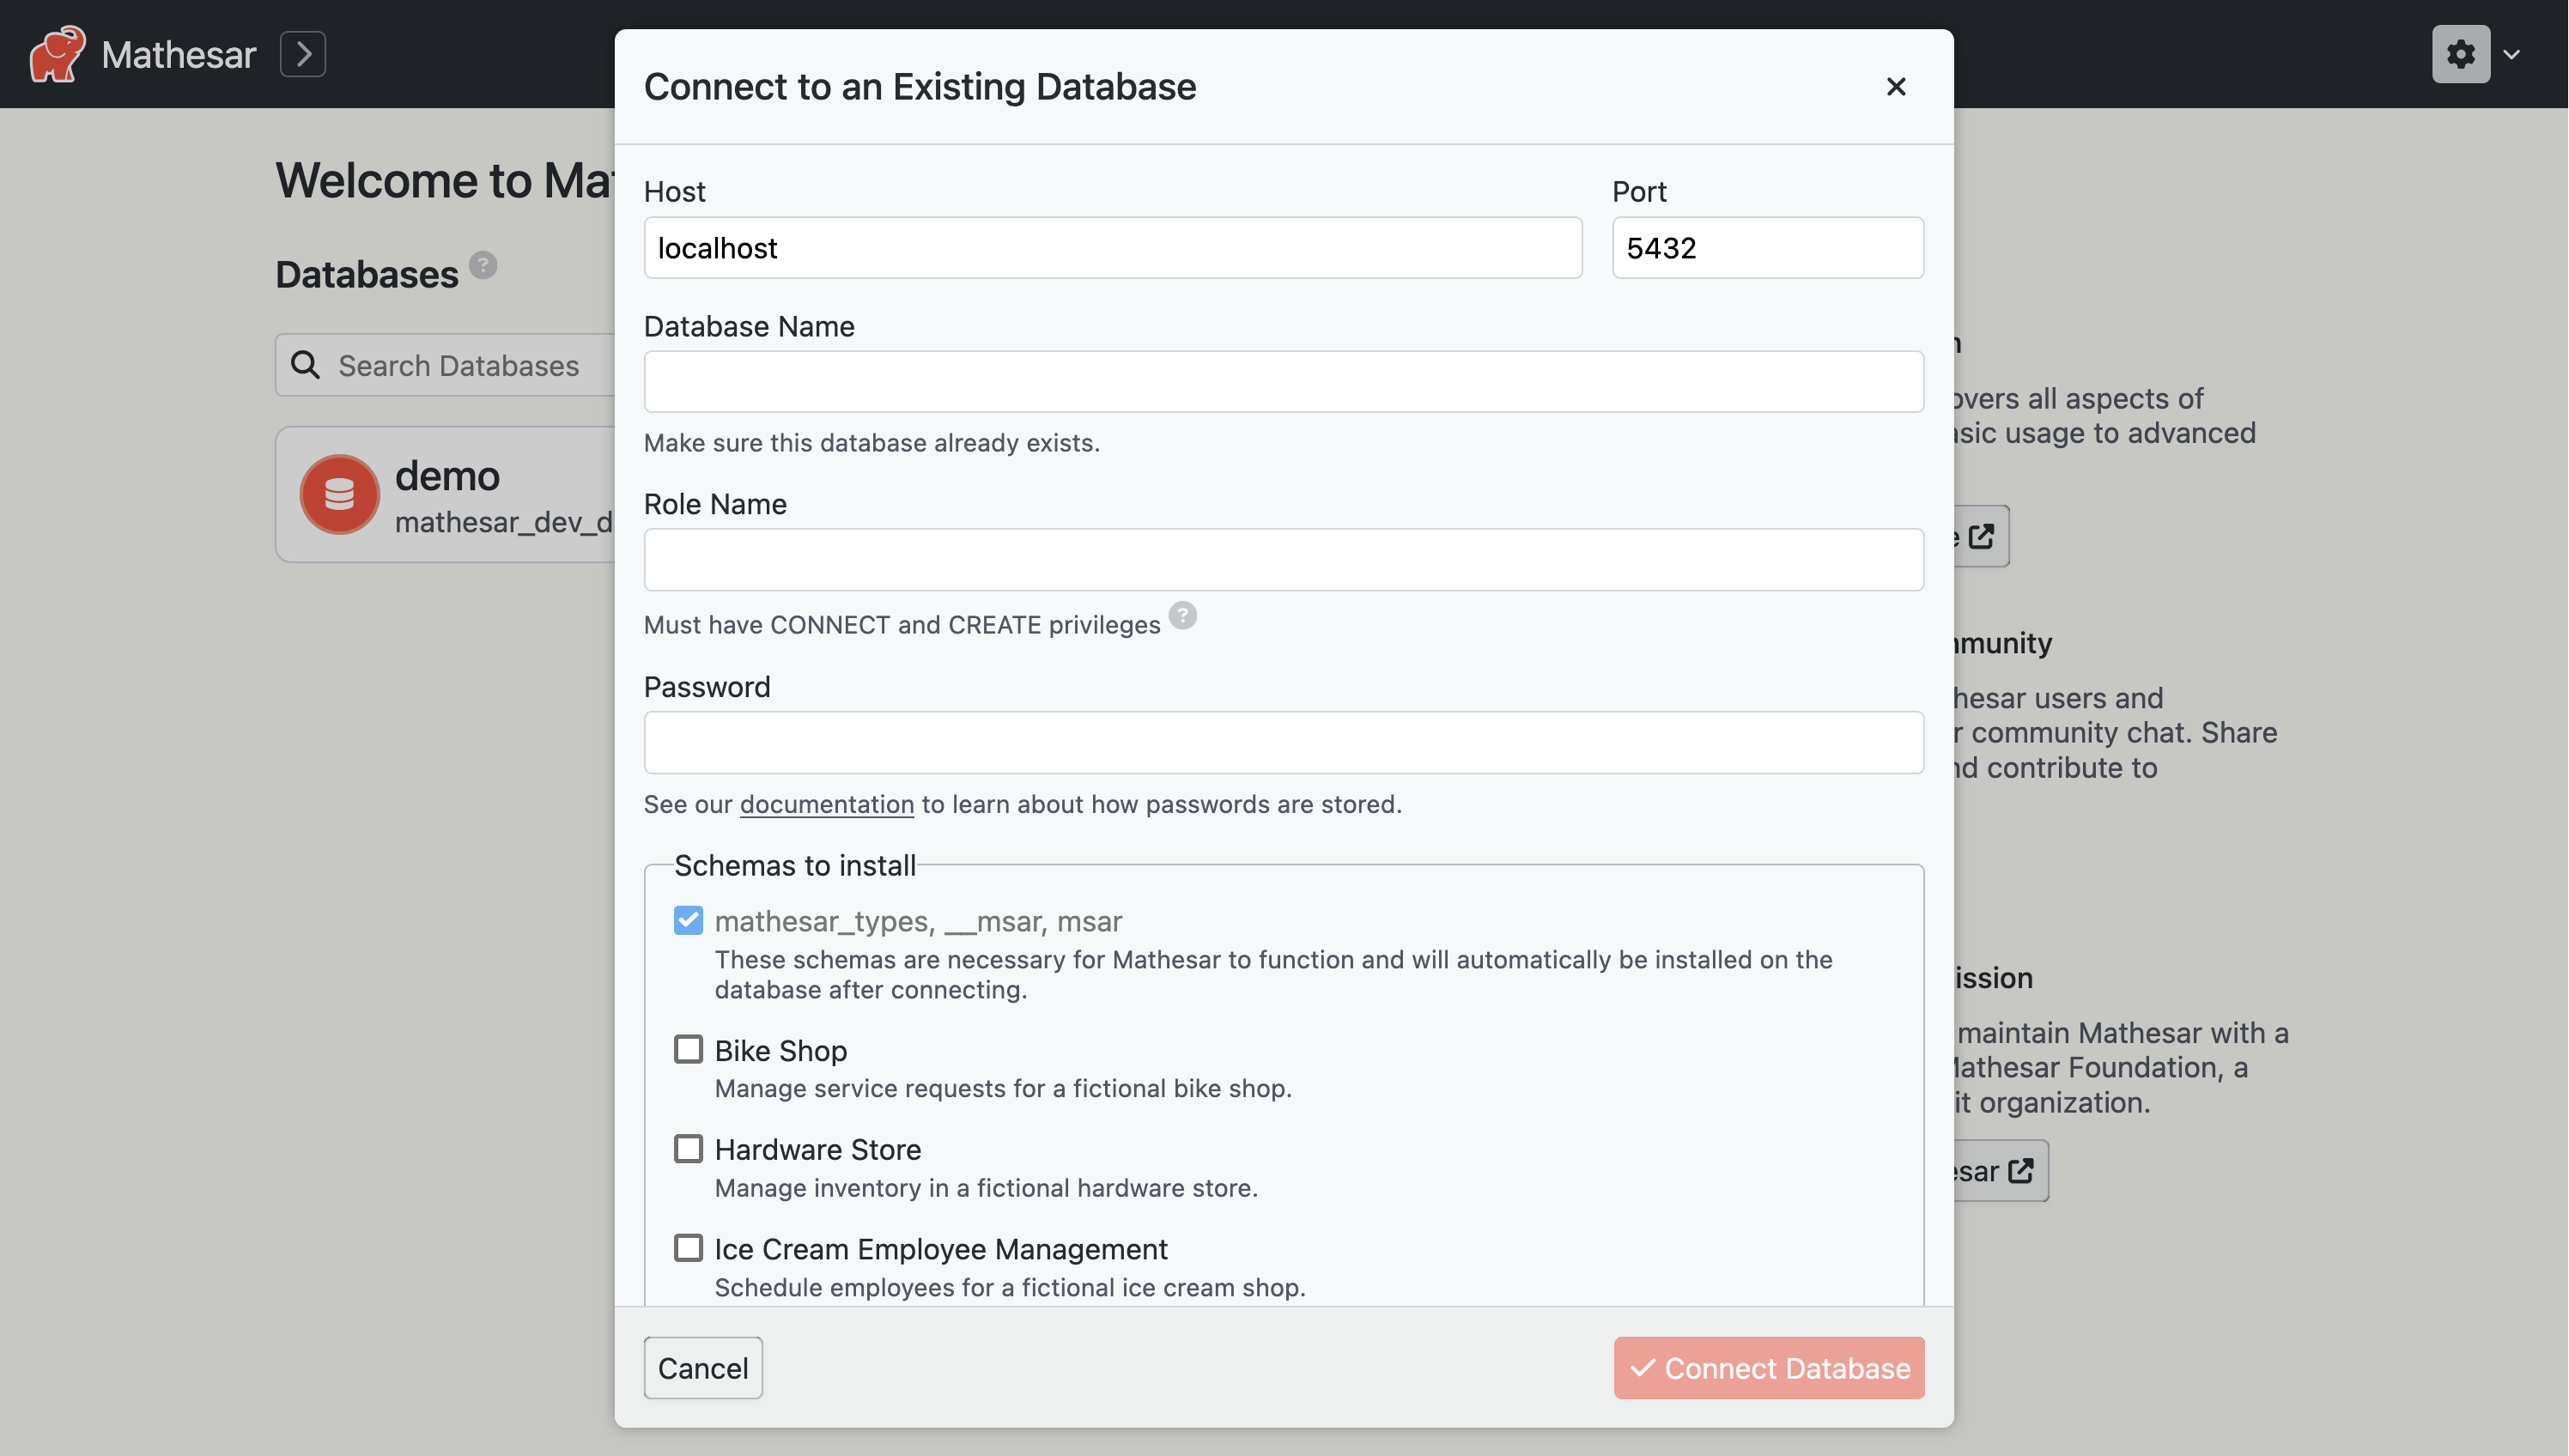
Task: Focus the Database Name field
Action: click(x=1284, y=382)
